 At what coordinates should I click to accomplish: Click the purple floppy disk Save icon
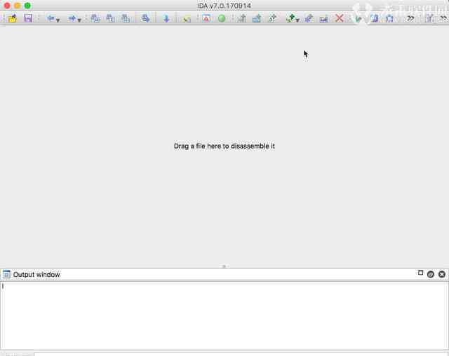28,19
